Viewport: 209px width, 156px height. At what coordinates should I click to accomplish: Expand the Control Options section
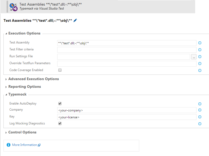click(x=22, y=132)
